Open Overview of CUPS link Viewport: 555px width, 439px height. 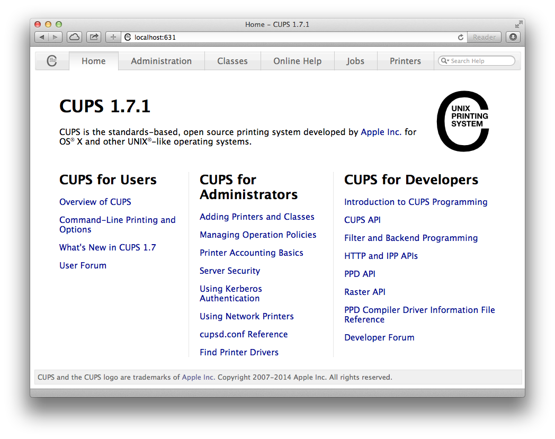click(95, 202)
